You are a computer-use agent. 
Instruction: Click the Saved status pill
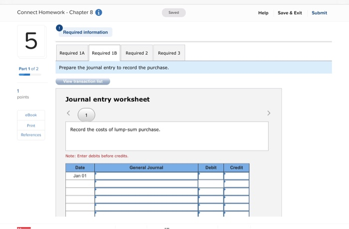click(174, 12)
